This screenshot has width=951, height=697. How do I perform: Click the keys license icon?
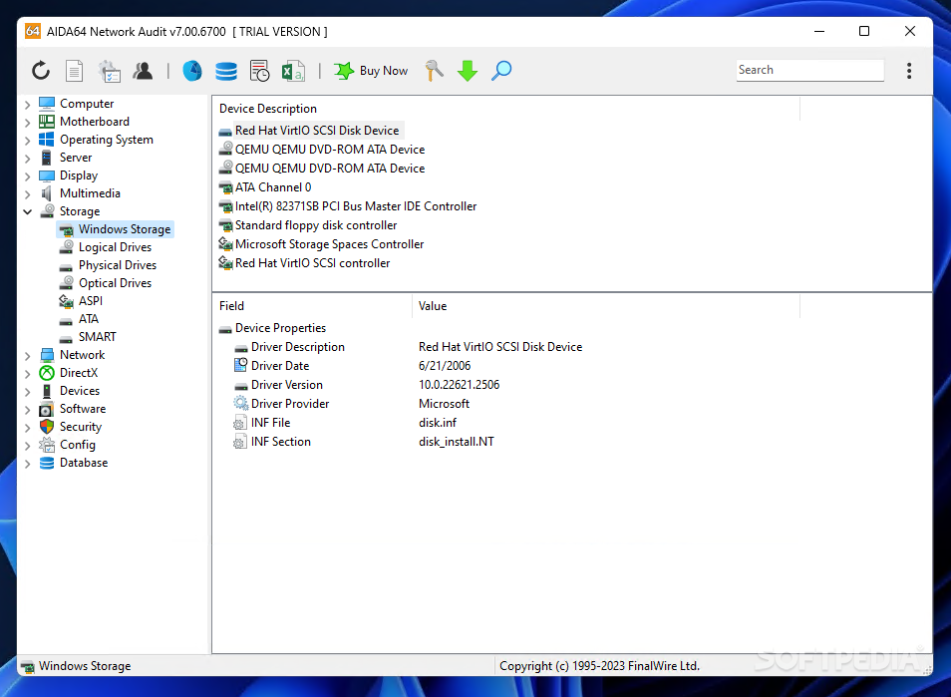(x=434, y=71)
